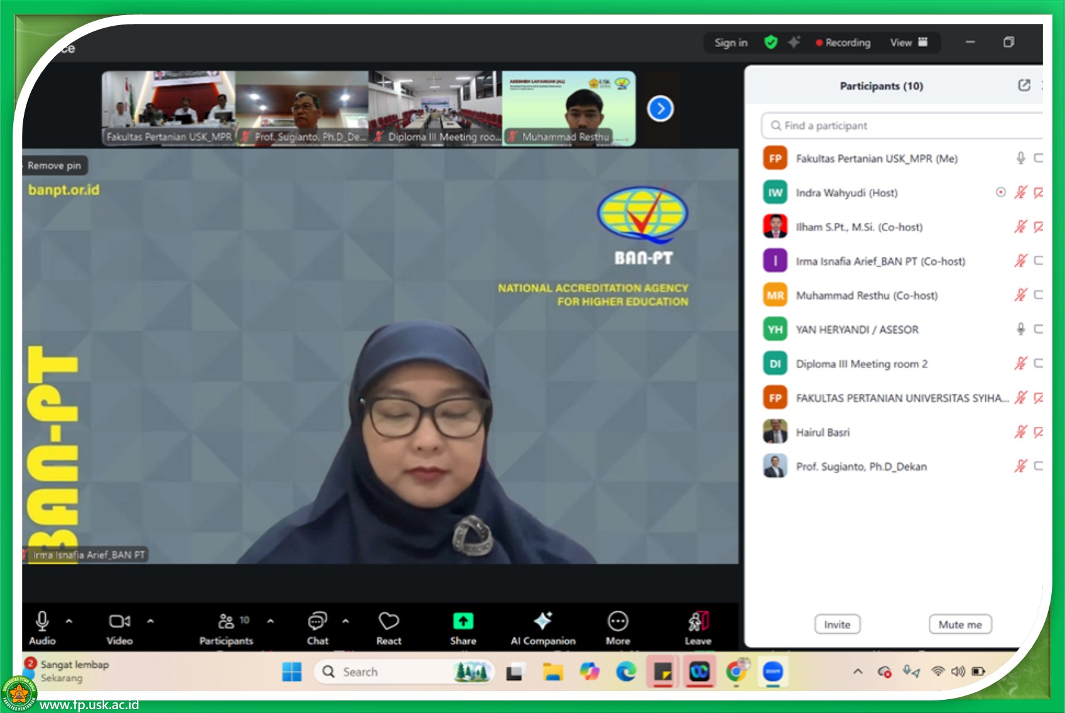The height and width of the screenshot is (713, 1065).
Task: Toggle muted mic of Ilham S.Pt., M.Si.
Action: (1021, 227)
